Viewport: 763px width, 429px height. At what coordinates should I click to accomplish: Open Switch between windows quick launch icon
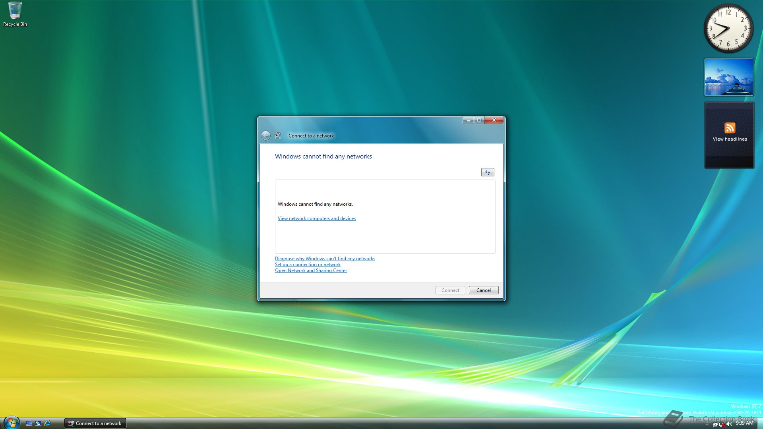(x=38, y=423)
